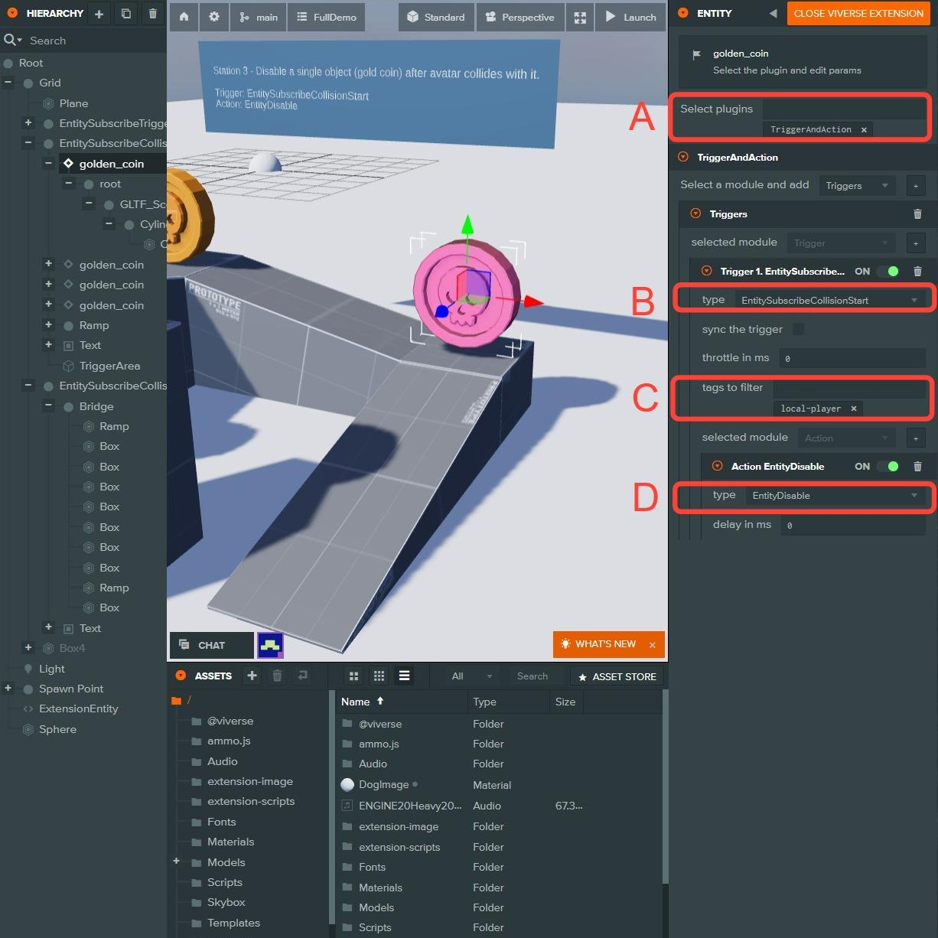
Task: Disable the Action EntityDisable switch
Action: 888,467
